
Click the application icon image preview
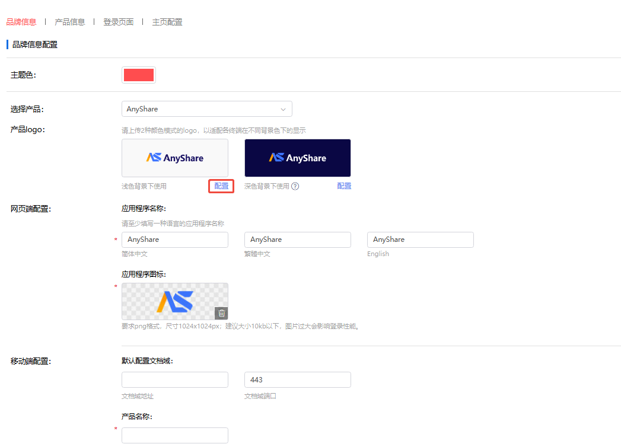[174, 301]
